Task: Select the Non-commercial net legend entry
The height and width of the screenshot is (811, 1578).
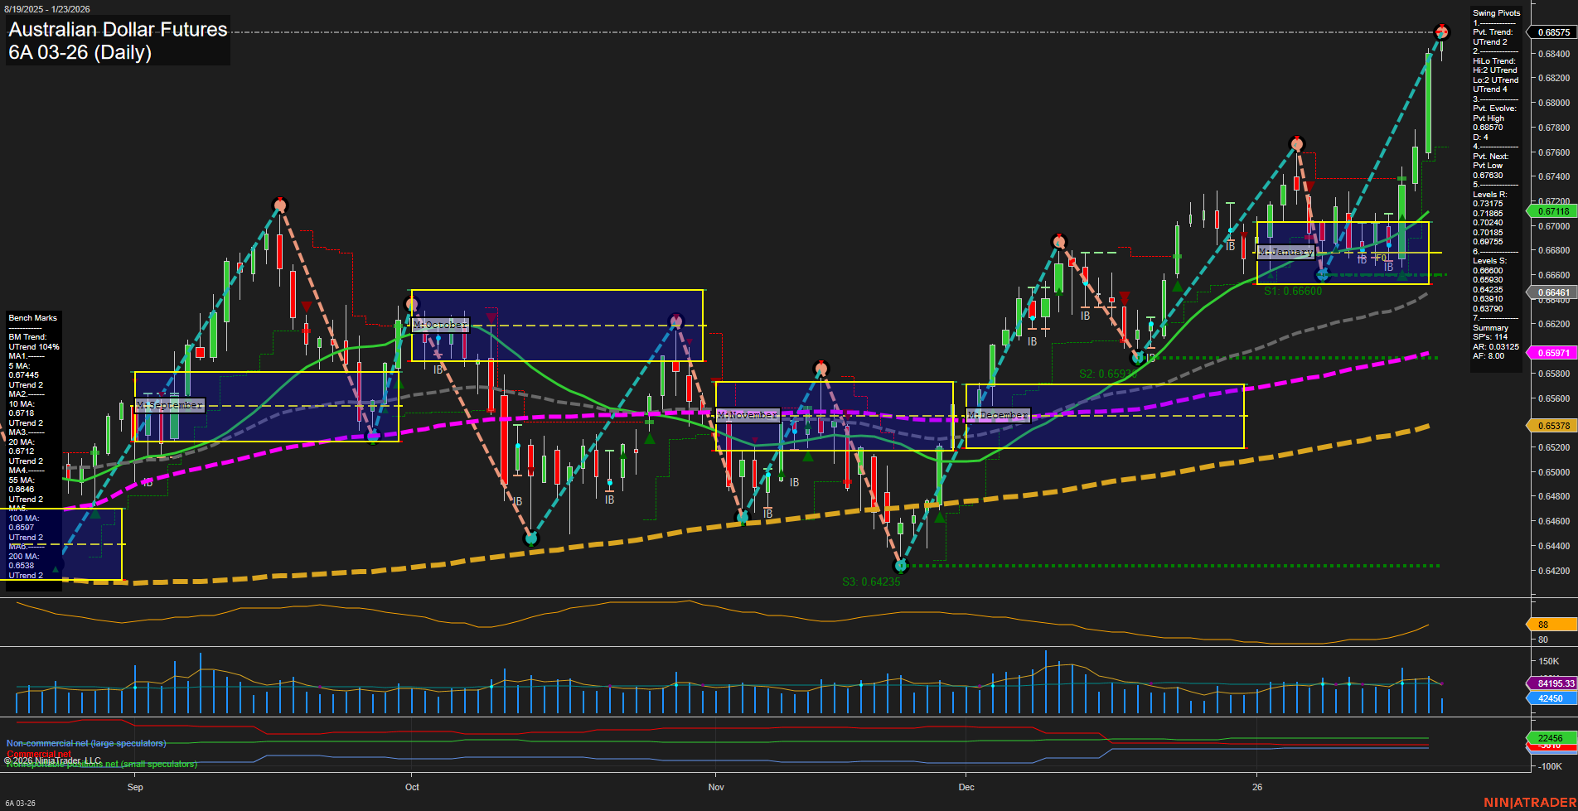Action: pyautogui.click(x=85, y=743)
